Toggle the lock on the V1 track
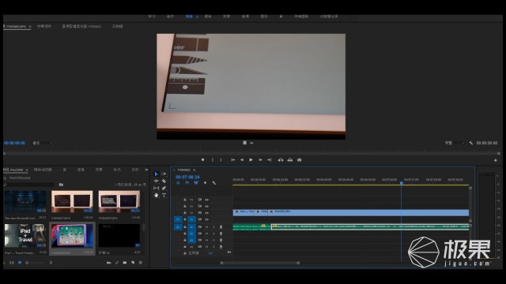Viewport: 506px width, 284px height. (185, 219)
